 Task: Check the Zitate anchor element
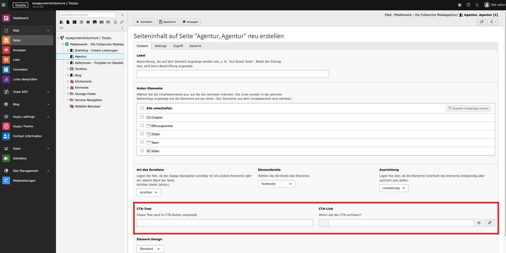pyautogui.click(x=142, y=134)
